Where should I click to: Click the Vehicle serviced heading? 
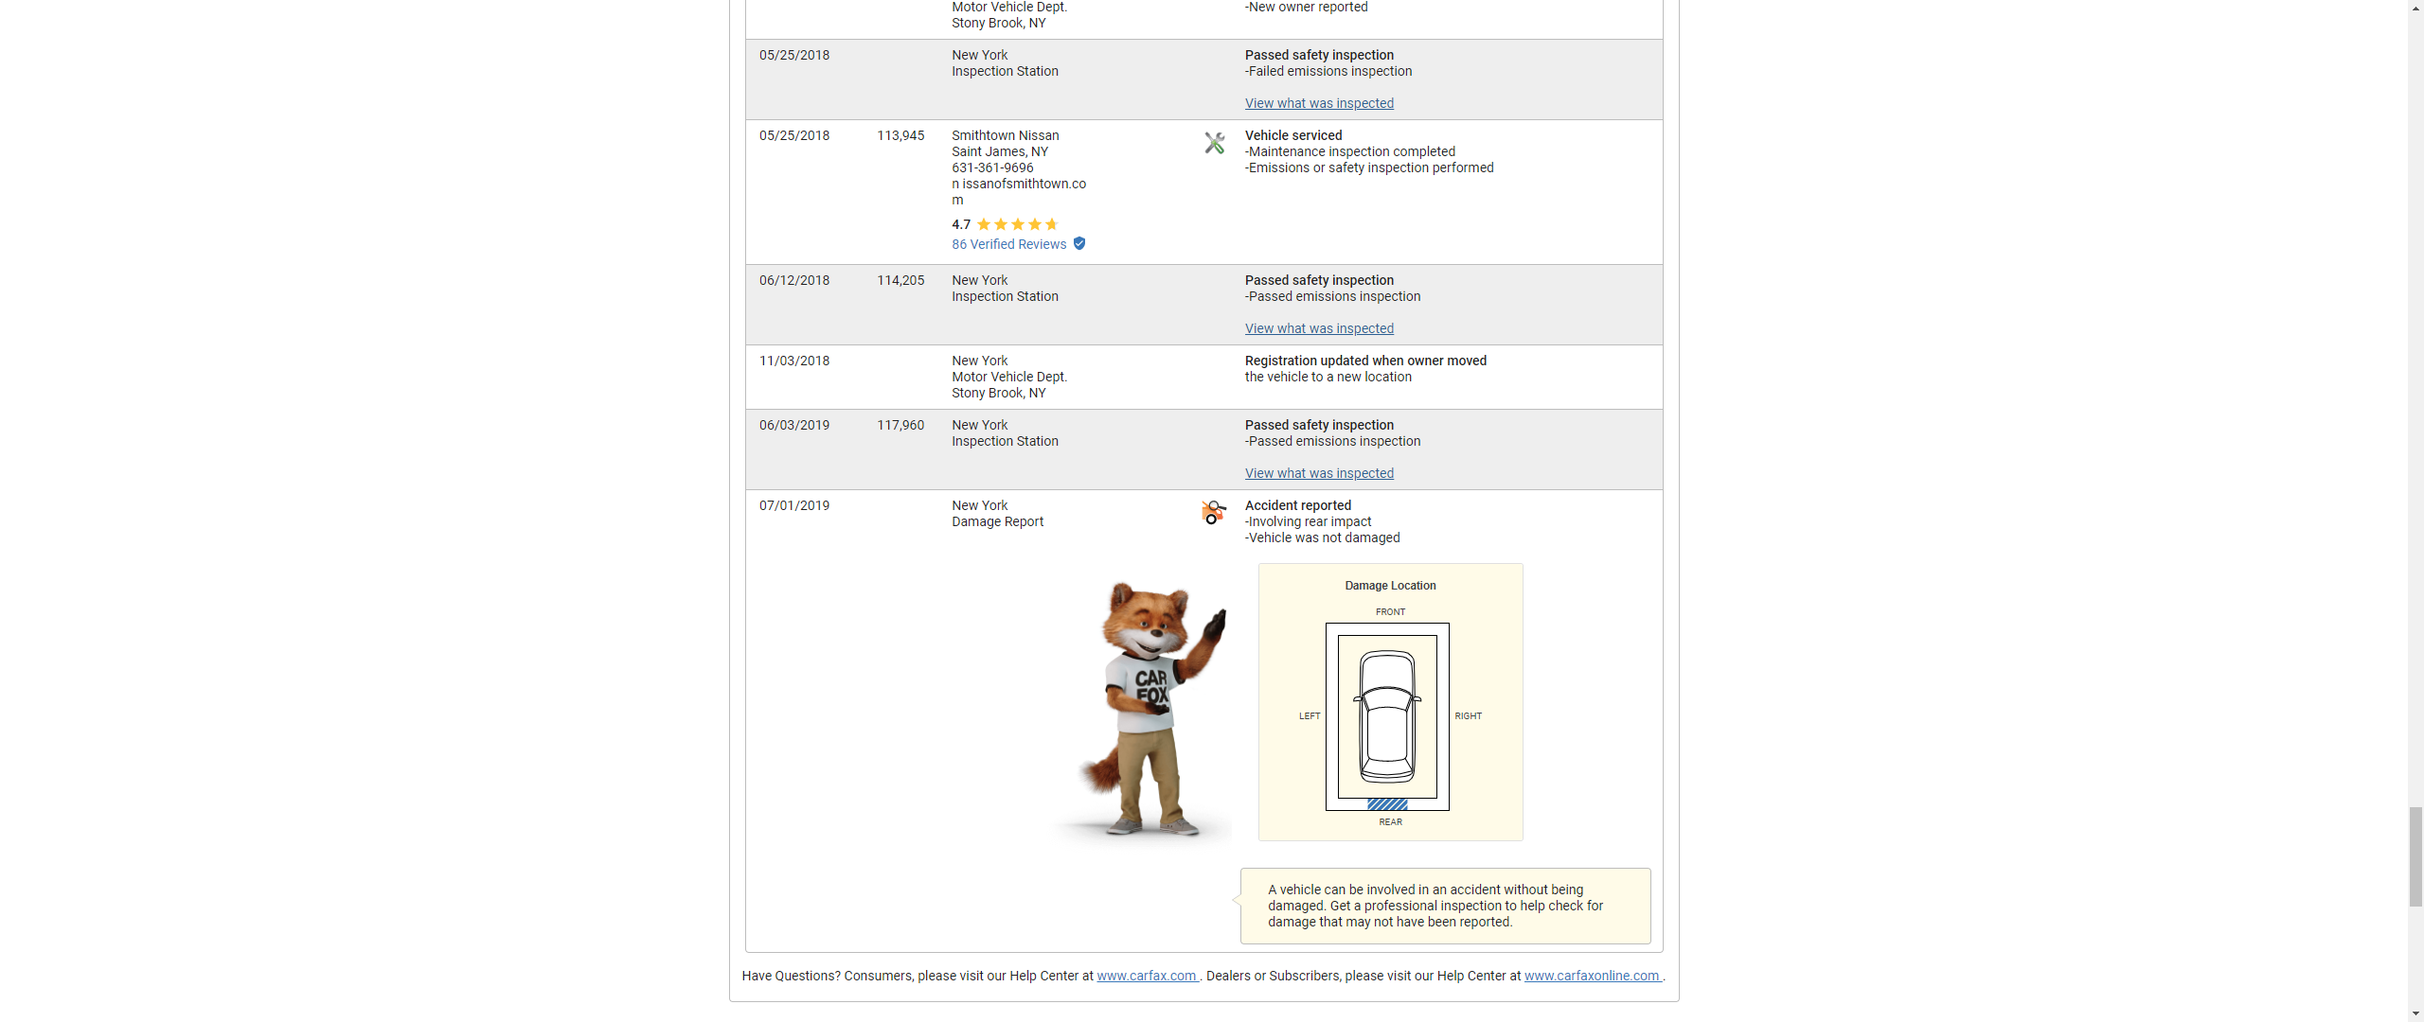pos(1292,135)
